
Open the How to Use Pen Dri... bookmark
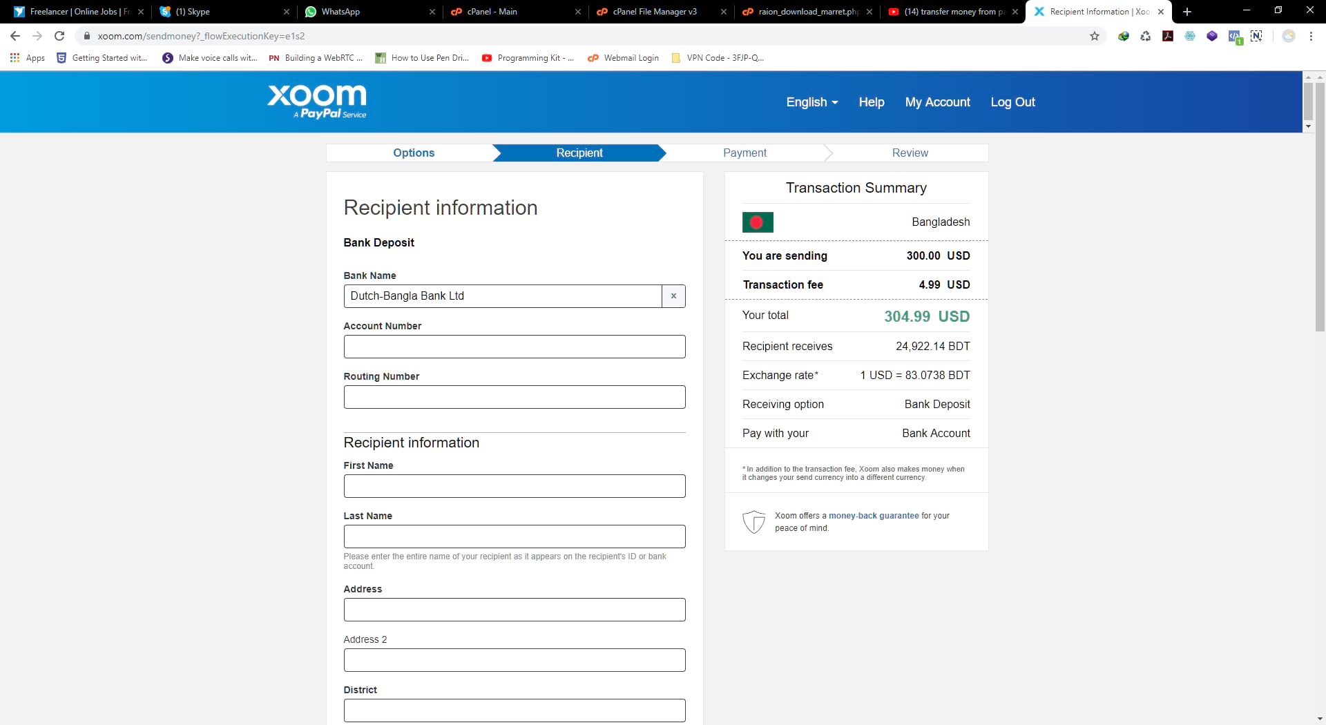click(x=422, y=58)
